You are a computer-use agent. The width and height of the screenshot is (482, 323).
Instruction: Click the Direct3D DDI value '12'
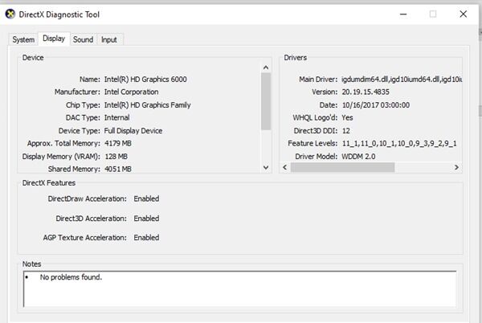345,131
